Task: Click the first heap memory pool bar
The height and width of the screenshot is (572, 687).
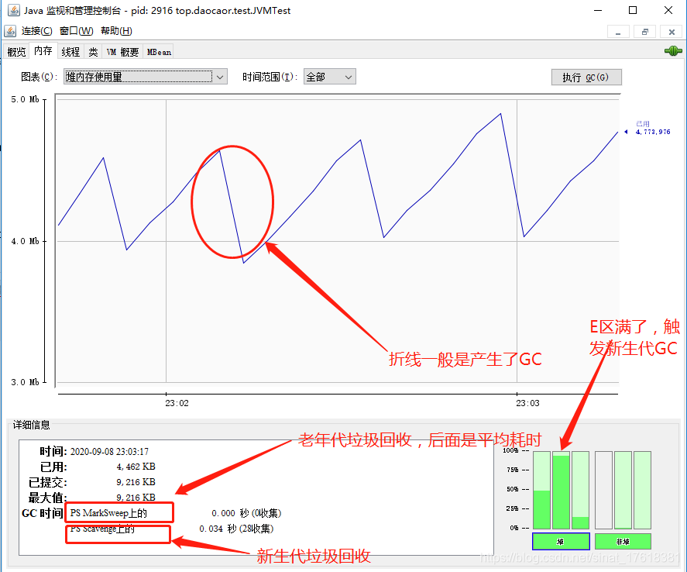Action: click(541, 490)
